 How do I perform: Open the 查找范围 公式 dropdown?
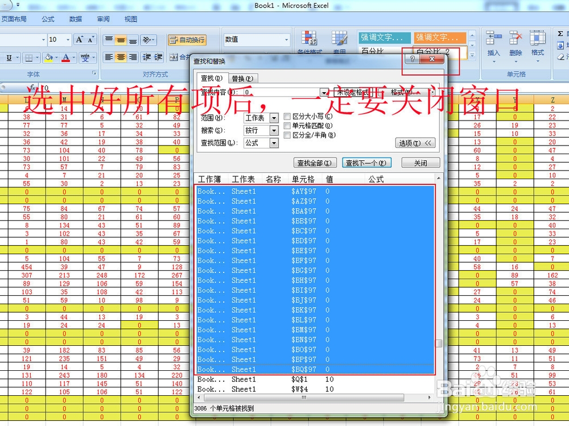coord(274,143)
